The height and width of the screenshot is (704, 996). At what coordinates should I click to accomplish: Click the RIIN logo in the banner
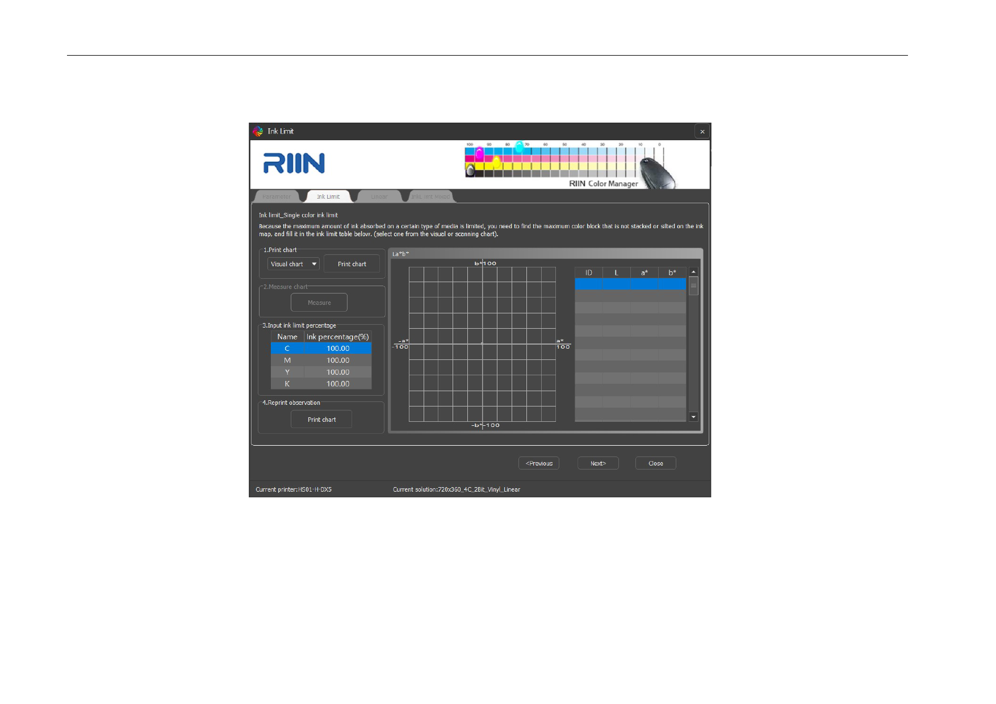tap(294, 164)
